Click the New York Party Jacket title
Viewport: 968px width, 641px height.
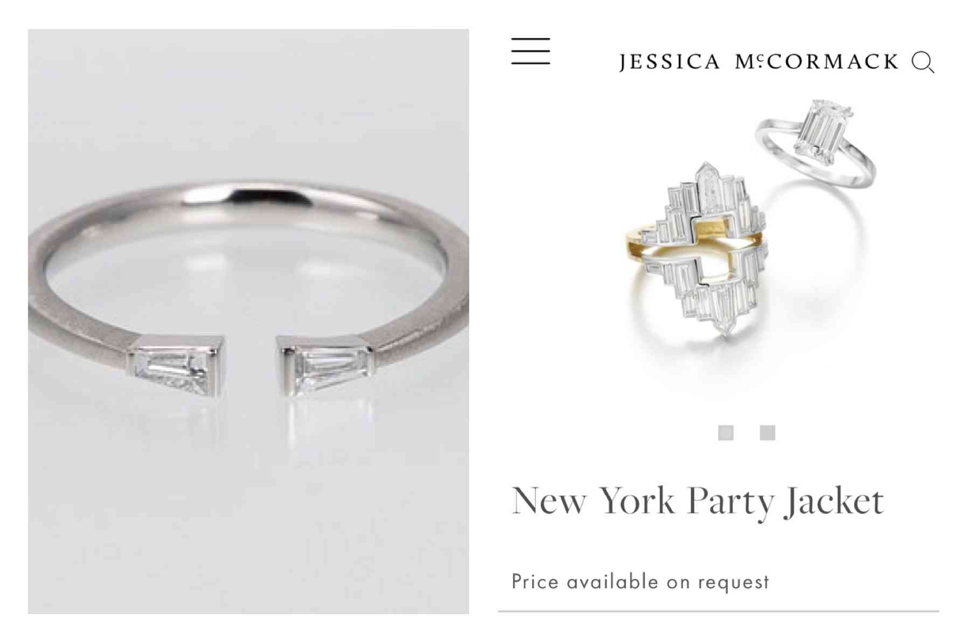(698, 501)
